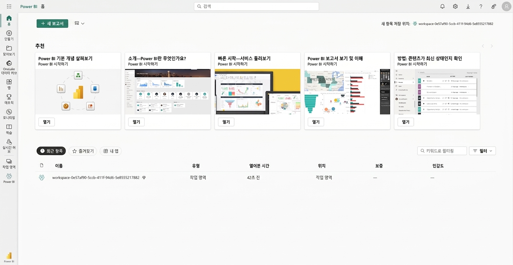Click Power BI logo at sidebar bottom
The width and height of the screenshot is (513, 265).
pyautogui.click(x=9, y=257)
